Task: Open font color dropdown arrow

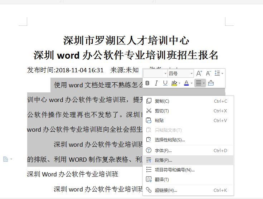Action: (x=191, y=83)
